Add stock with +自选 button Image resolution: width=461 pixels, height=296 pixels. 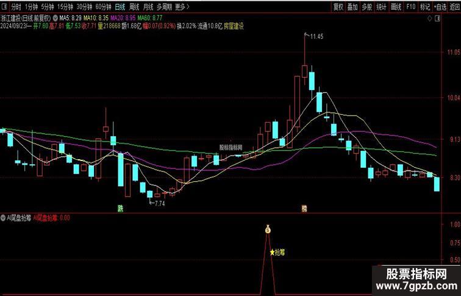pos(440,7)
